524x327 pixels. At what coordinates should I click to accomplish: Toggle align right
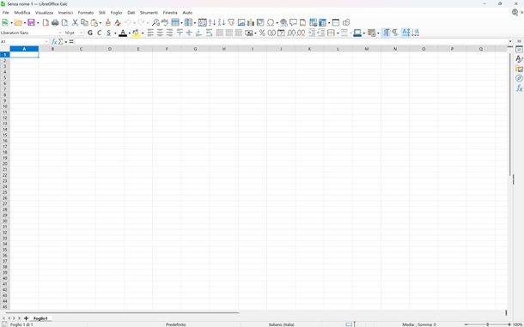click(x=169, y=33)
